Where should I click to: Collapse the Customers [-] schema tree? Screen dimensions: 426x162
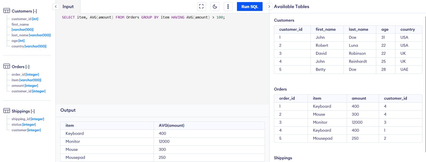24,11
